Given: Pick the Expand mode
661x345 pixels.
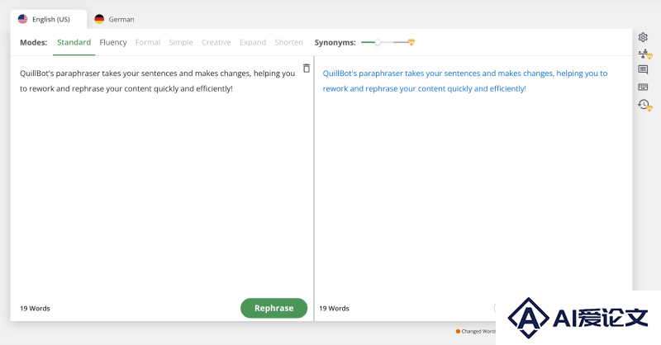Looking at the screenshot, I should (253, 42).
